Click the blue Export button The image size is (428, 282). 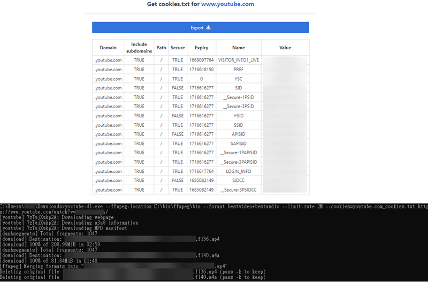tap(200, 28)
